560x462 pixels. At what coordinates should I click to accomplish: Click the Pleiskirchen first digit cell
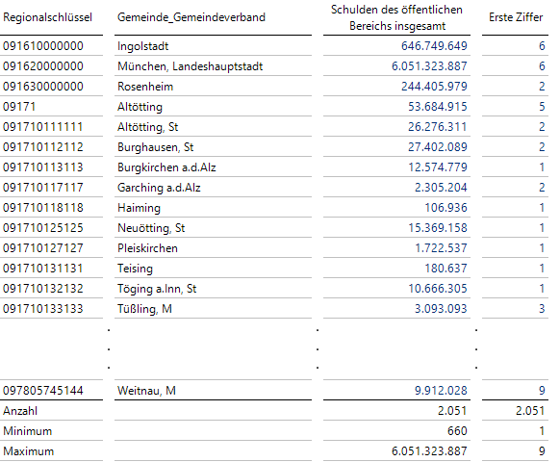click(x=542, y=248)
